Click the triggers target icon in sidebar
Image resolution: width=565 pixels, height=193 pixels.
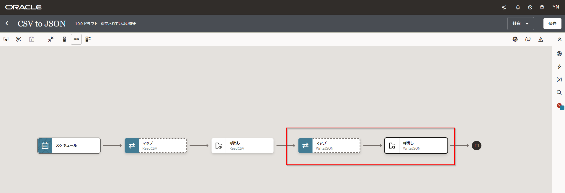pos(559,54)
